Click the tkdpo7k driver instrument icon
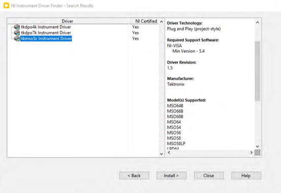 click(x=17, y=33)
